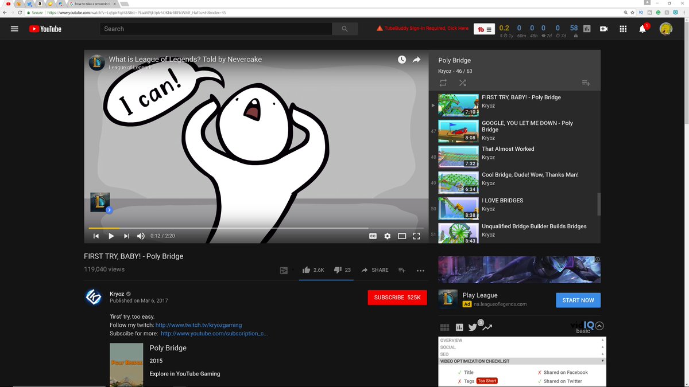Open player settings gear
The width and height of the screenshot is (689, 387).
388,236
